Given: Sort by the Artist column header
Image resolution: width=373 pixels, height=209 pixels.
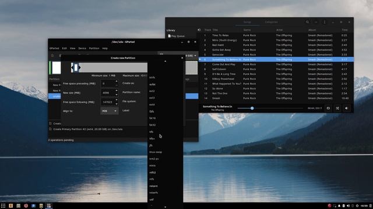Looking at the screenshot, I should coord(279,30).
